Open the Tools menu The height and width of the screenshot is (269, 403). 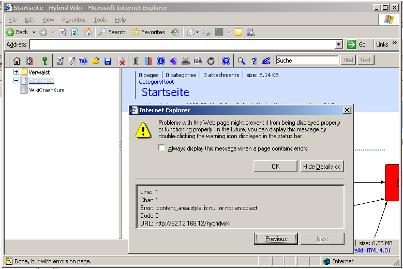point(100,20)
